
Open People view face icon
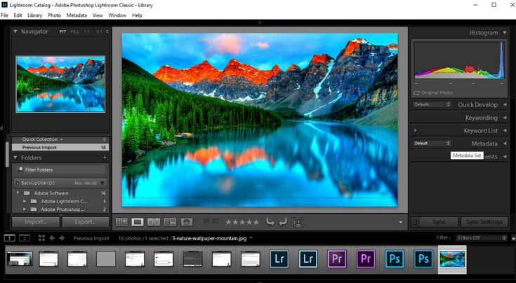pyautogui.click(x=187, y=222)
